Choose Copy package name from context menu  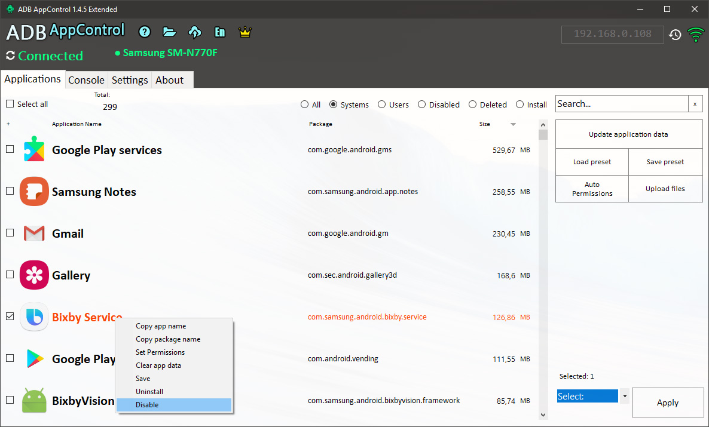pyautogui.click(x=174, y=339)
